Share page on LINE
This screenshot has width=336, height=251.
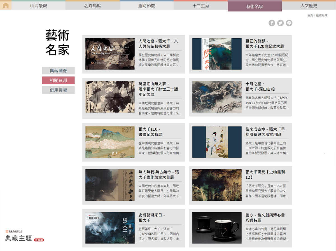coord(289,23)
